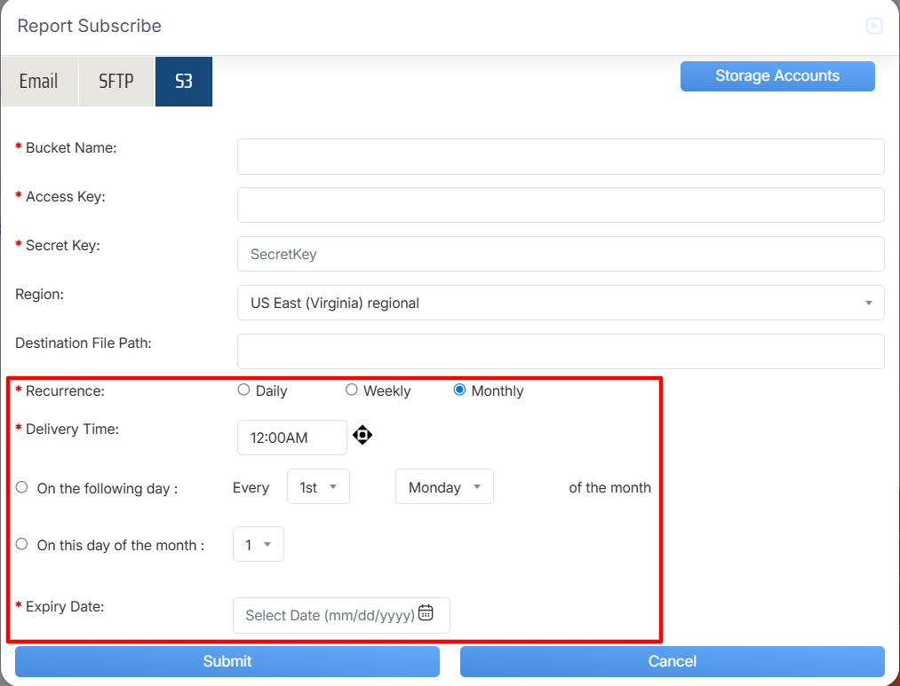Select the Daily recurrence option
The image size is (900, 686).
(244, 390)
